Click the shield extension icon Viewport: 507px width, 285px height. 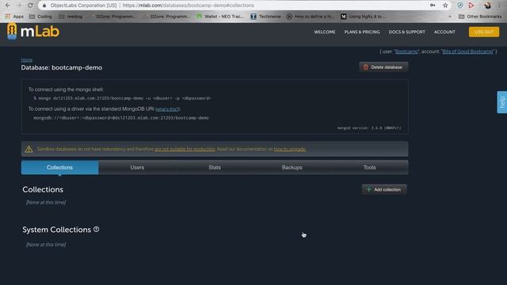[x=459, y=6]
